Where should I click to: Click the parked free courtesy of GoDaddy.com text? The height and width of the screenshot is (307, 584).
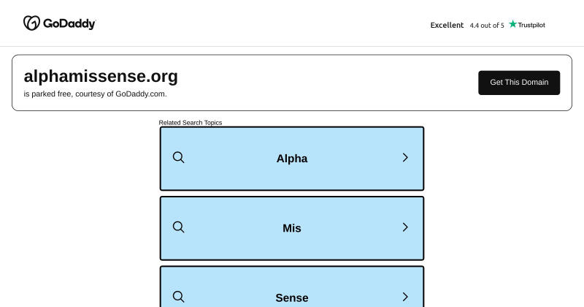(x=96, y=94)
